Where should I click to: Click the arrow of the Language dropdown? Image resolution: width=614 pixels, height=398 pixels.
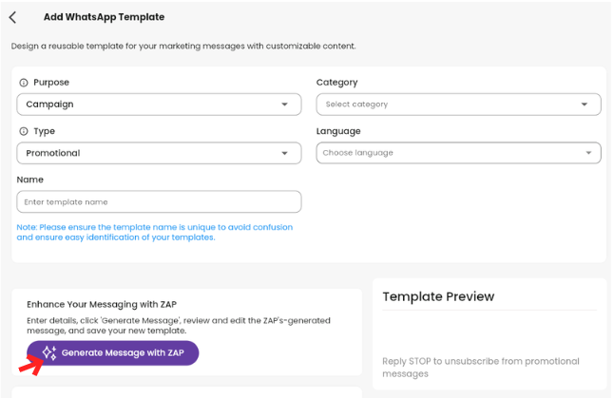click(x=588, y=153)
